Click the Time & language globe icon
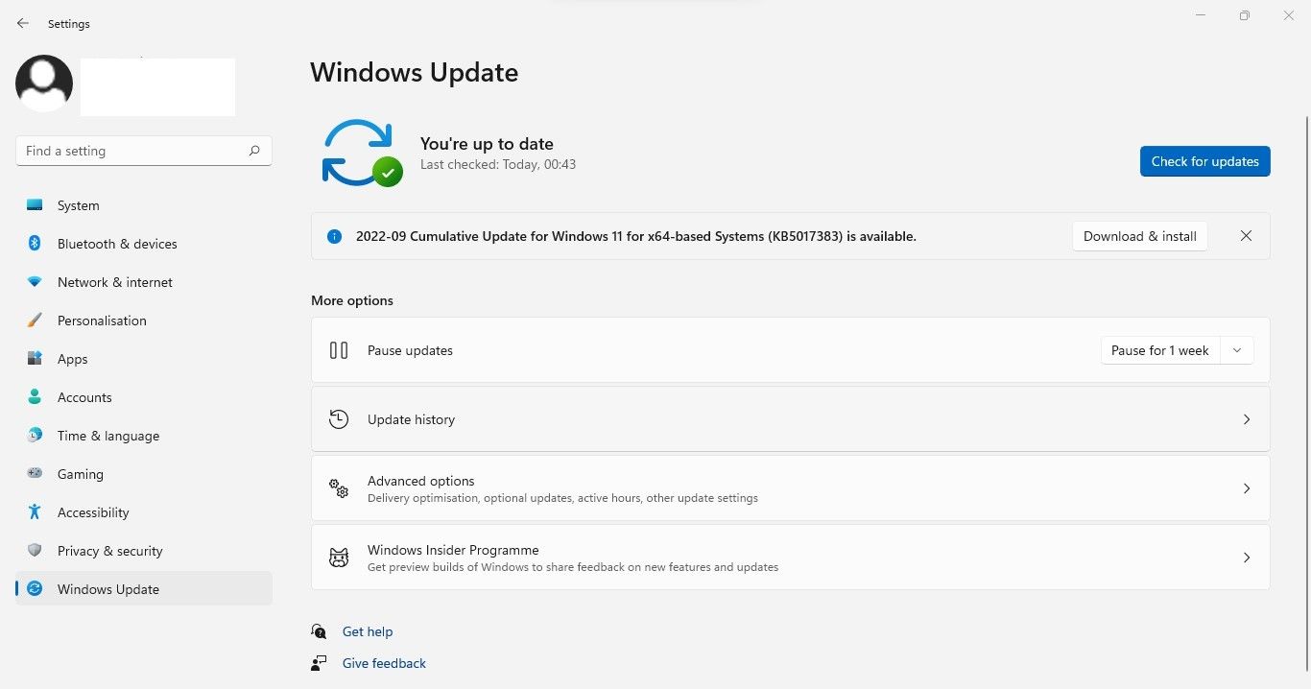The height and width of the screenshot is (689, 1311). click(35, 436)
